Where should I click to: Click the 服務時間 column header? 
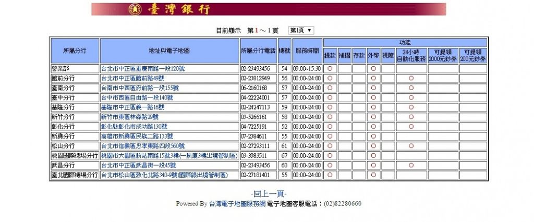click(307, 51)
